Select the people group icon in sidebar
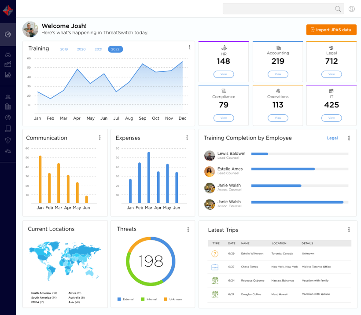Viewport: 361px width, 315px height. click(x=8, y=97)
